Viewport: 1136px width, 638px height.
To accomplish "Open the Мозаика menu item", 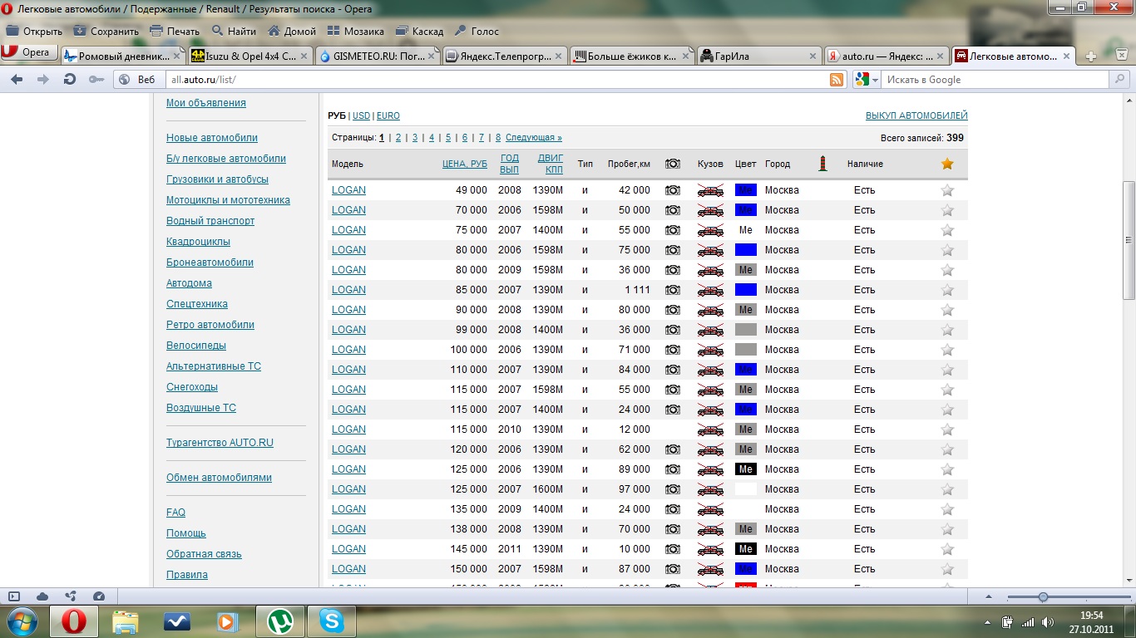I will 355,32.
